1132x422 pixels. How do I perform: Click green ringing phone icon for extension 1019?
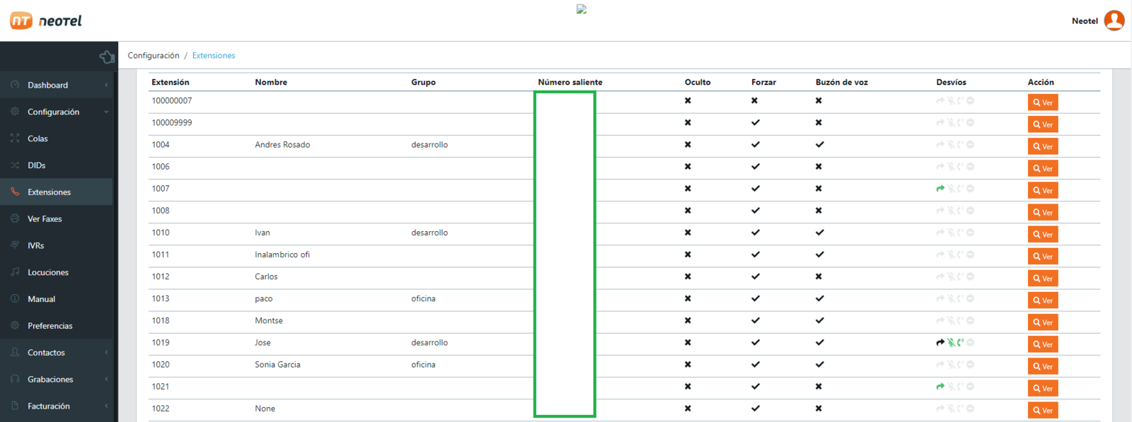[960, 343]
